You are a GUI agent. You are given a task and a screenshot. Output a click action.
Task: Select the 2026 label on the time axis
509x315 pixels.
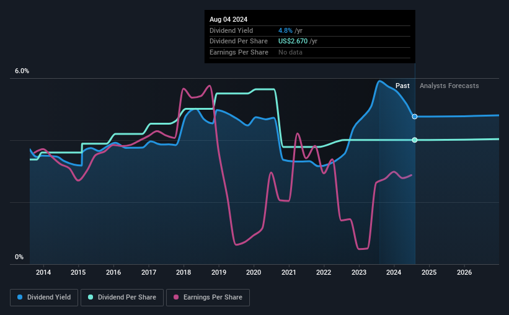click(x=464, y=272)
